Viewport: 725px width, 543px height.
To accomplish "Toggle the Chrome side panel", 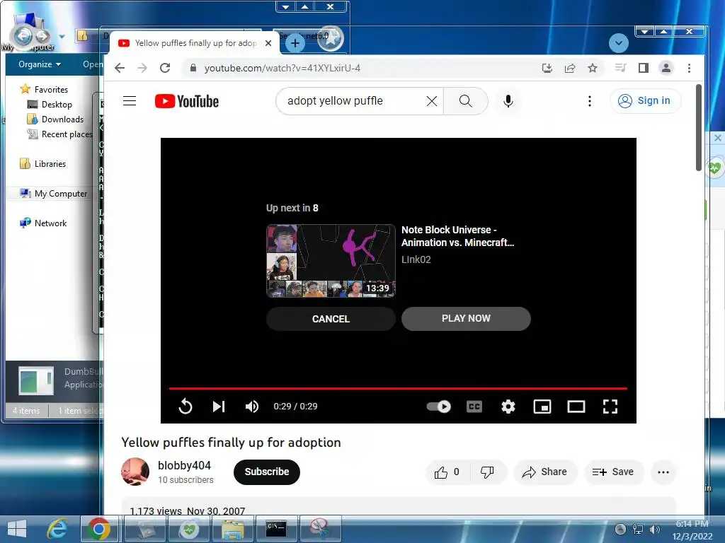I will click(643, 69).
